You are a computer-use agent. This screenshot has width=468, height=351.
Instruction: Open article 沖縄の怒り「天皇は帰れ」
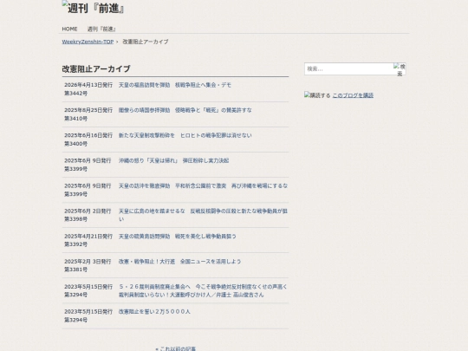point(173,160)
